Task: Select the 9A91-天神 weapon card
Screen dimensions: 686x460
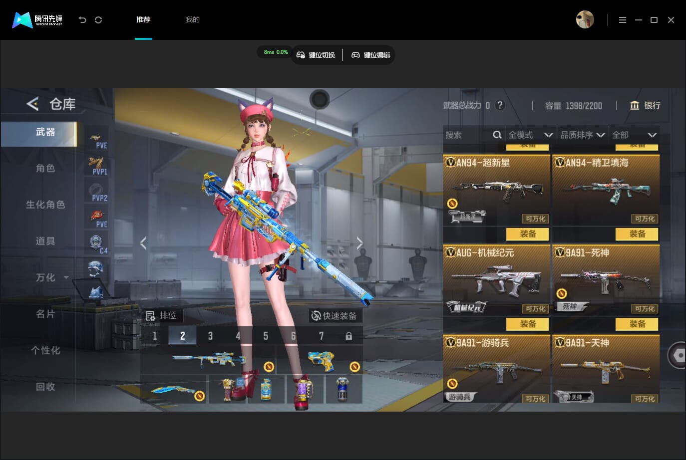Action: tap(606, 369)
